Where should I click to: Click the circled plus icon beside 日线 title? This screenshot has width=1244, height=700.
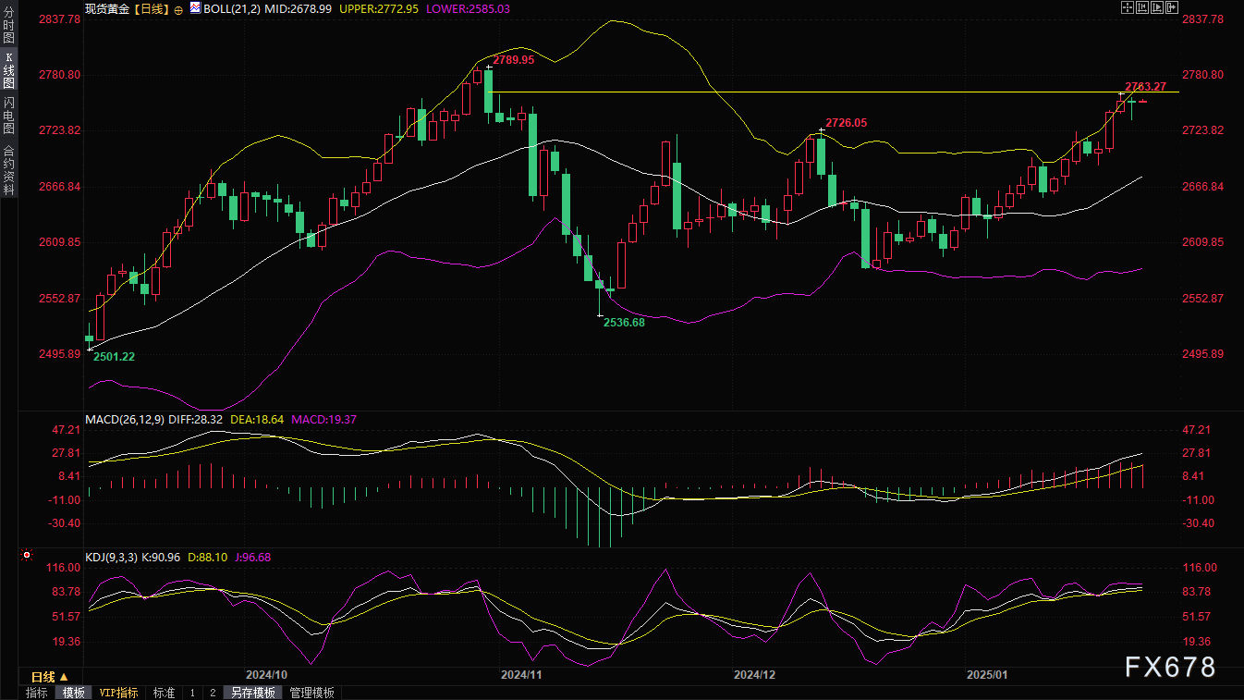pos(178,8)
